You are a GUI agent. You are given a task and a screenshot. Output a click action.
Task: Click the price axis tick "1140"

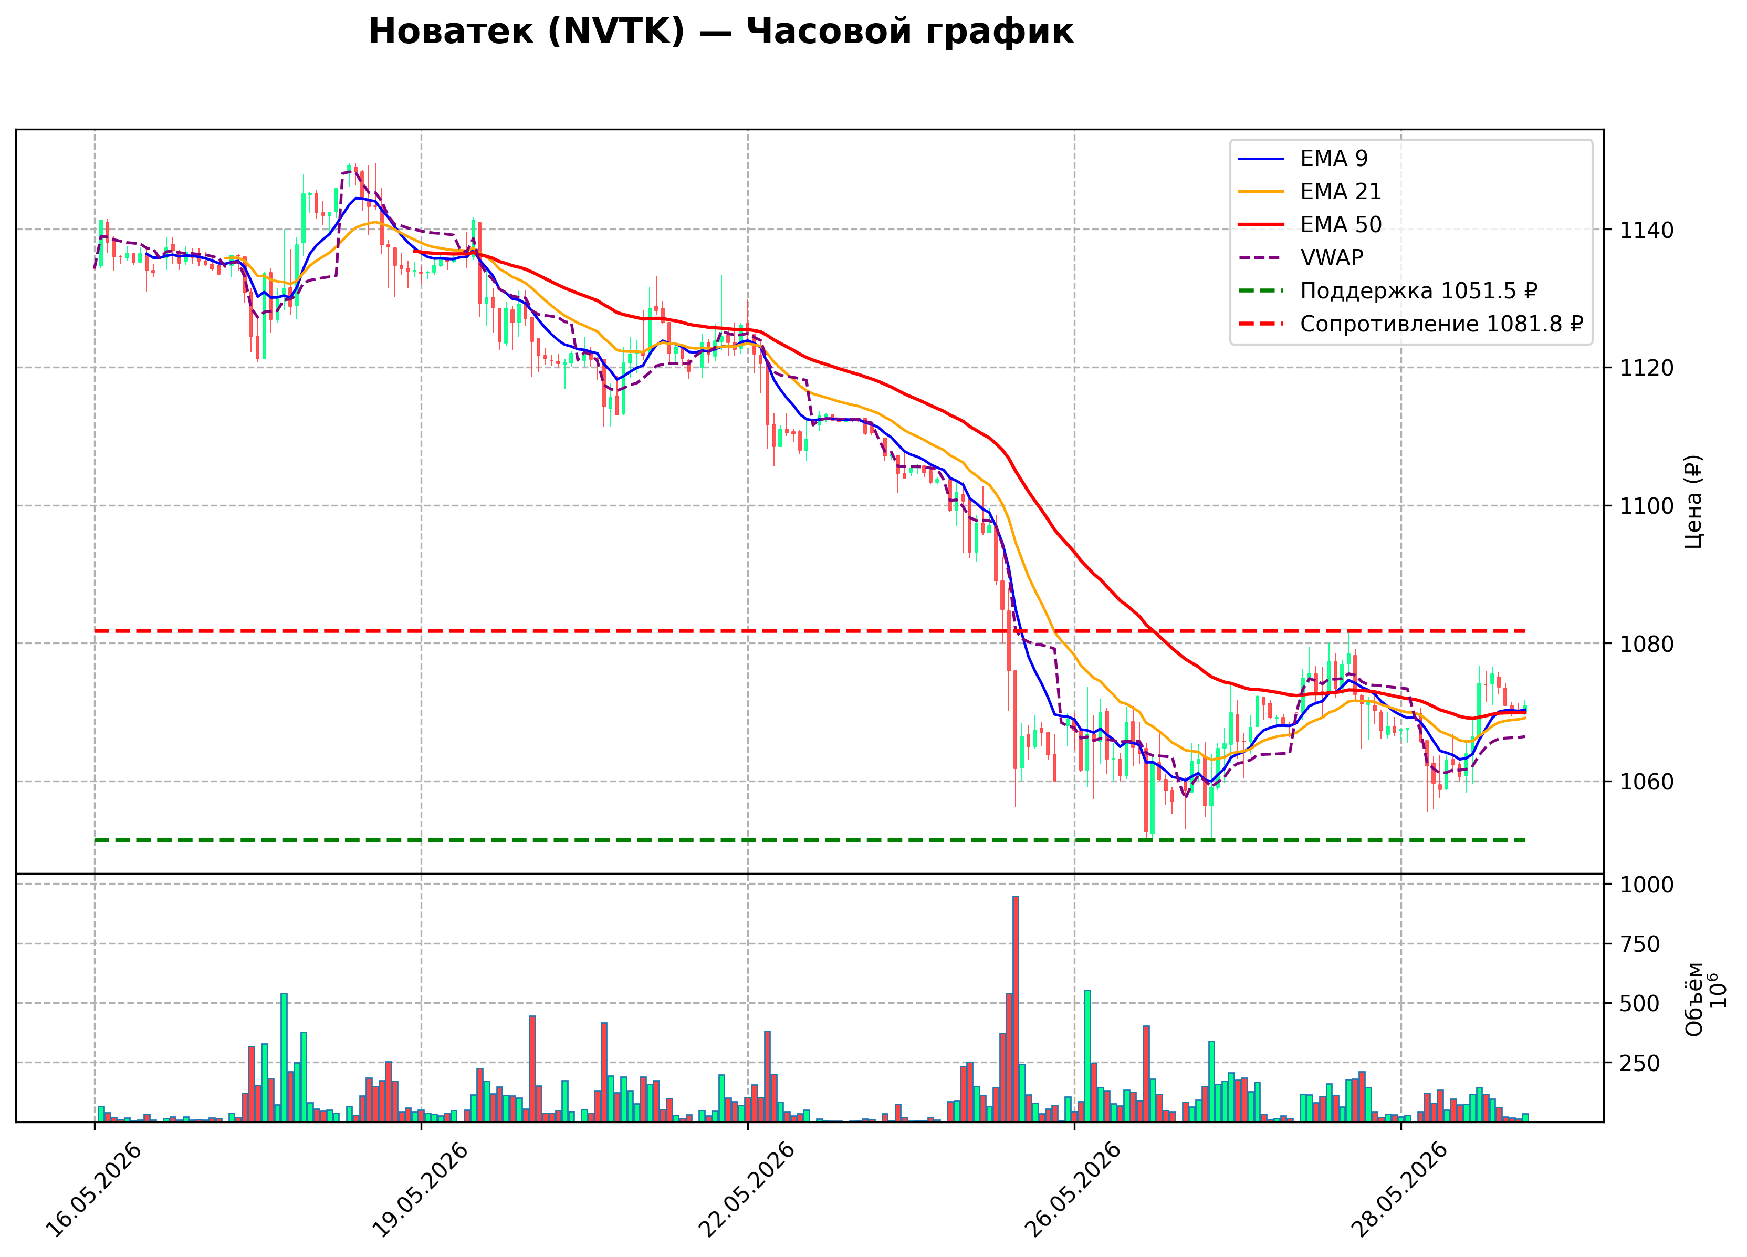click(1647, 231)
